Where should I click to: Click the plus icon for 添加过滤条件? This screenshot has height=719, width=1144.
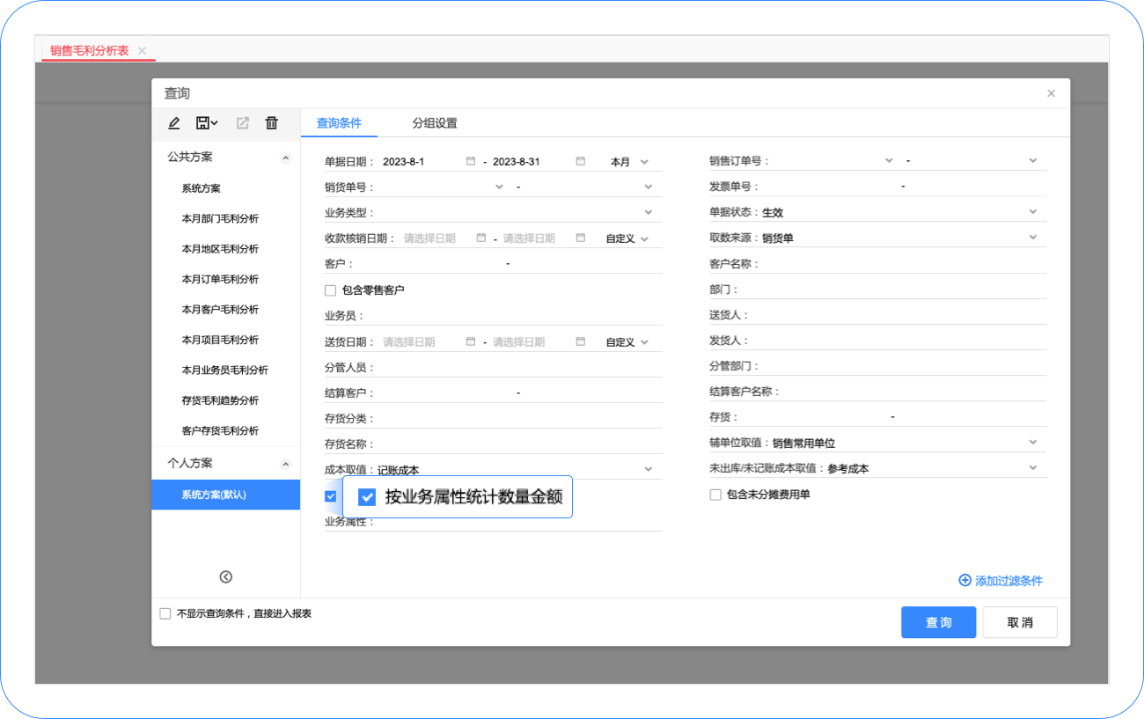964,581
